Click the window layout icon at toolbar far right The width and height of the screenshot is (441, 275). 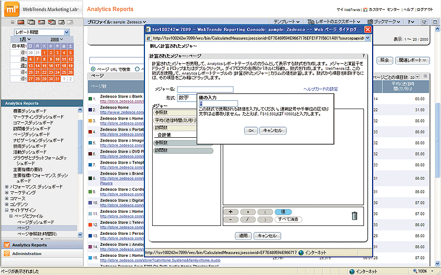click(x=435, y=21)
